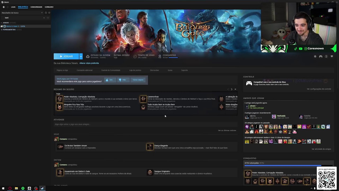The height and width of the screenshot is (191, 339).
Task: Open Central da Comunidade tab
Action: pos(111,70)
